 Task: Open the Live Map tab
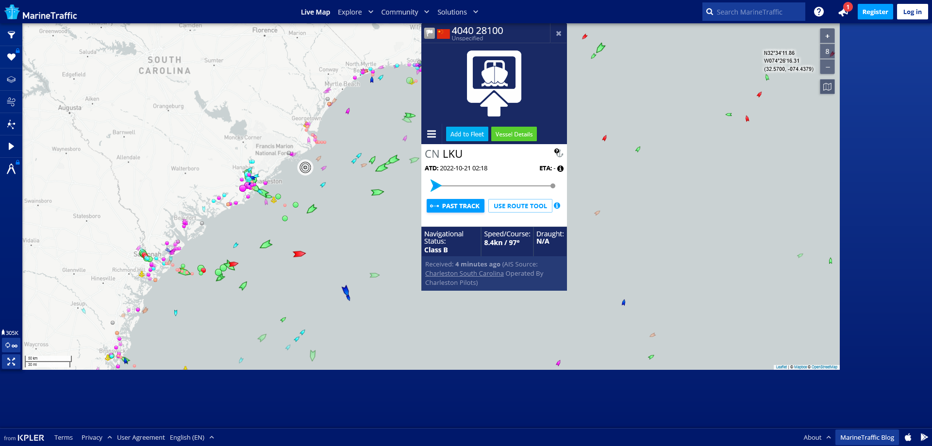click(316, 12)
